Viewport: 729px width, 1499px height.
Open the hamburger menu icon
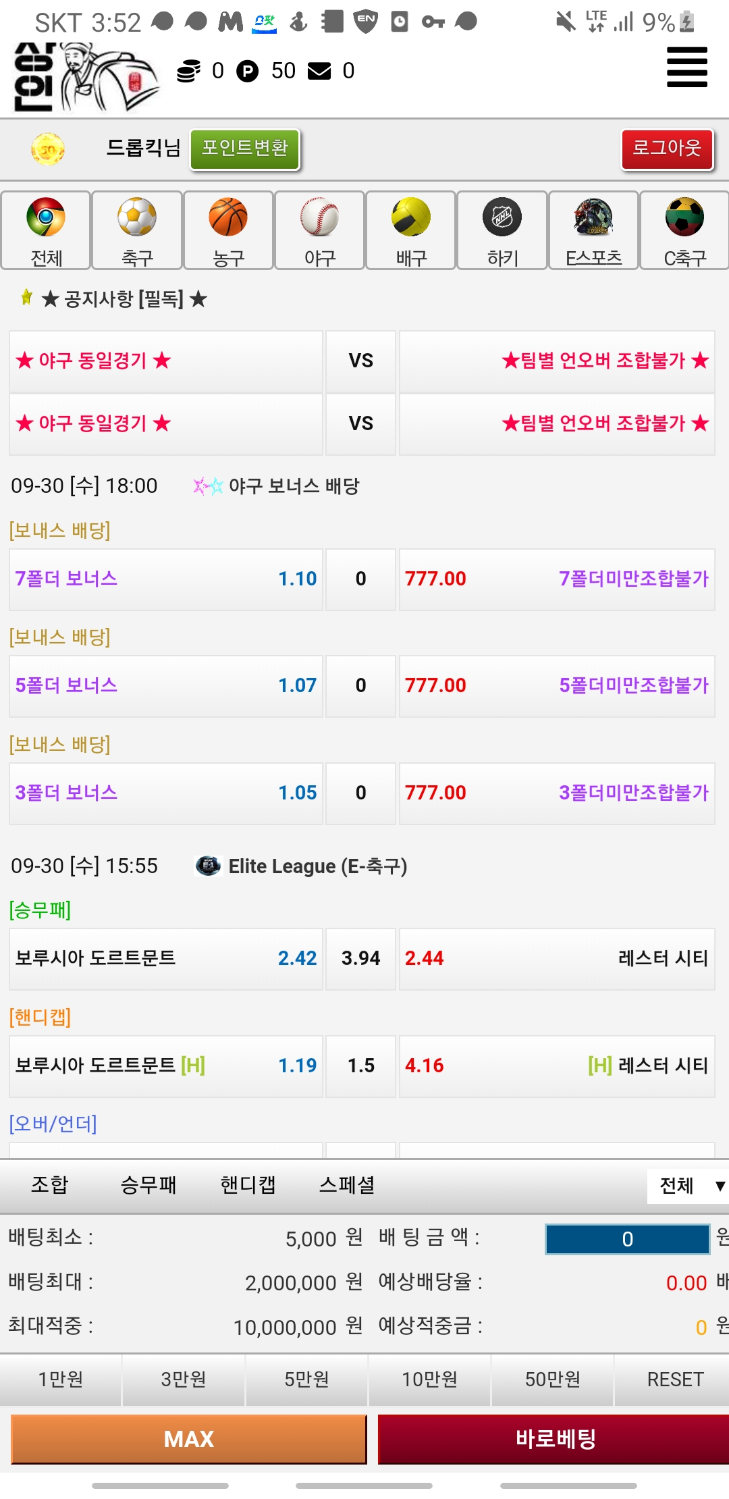(686, 68)
